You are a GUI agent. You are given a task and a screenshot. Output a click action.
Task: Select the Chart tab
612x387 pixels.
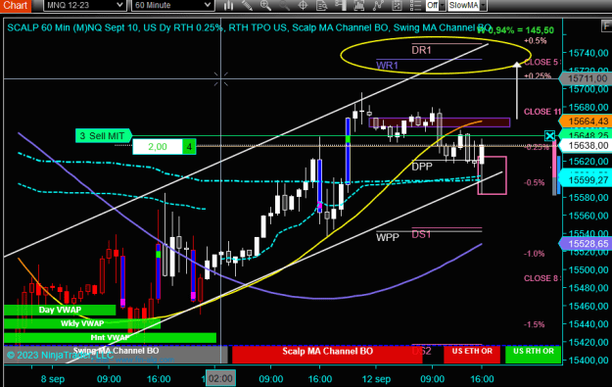pos(16,5)
